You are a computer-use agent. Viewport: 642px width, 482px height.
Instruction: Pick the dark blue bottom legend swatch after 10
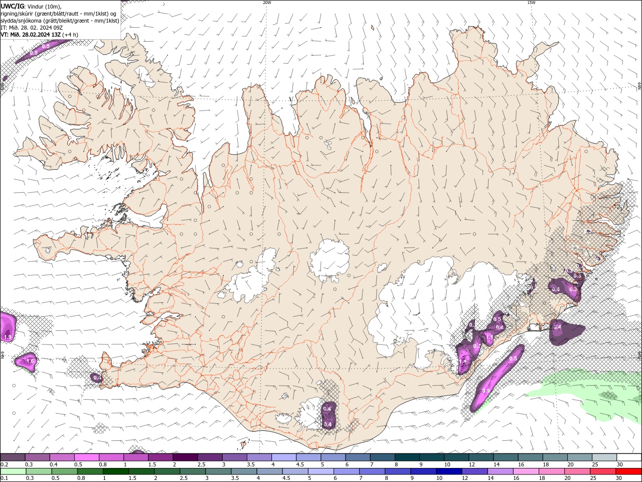pos(449,471)
